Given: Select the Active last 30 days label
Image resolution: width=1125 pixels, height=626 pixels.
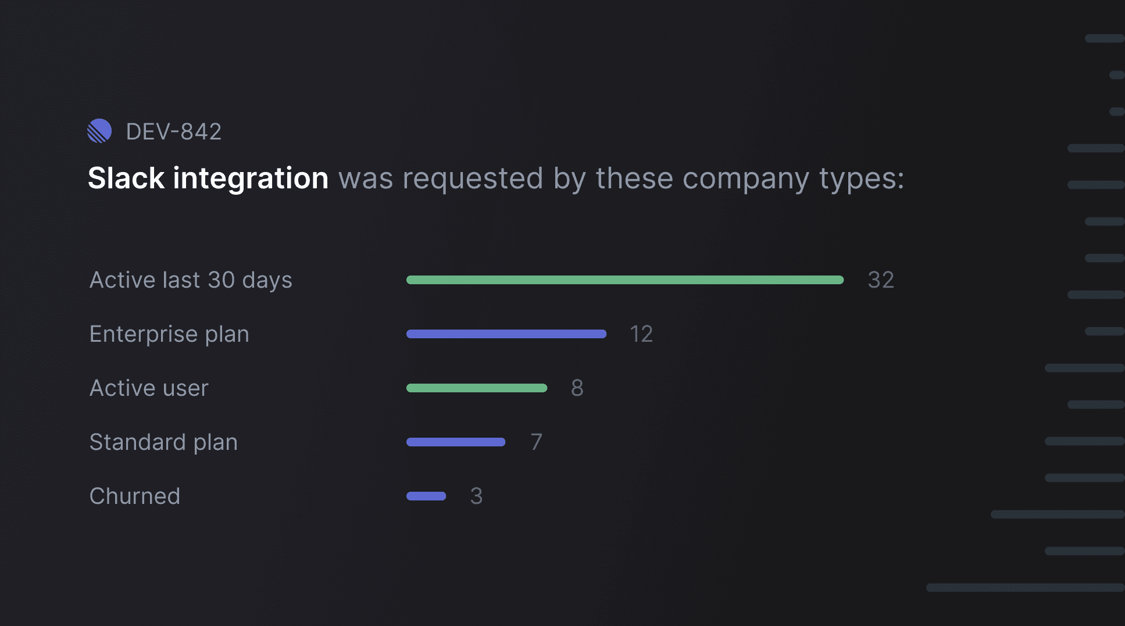Looking at the screenshot, I should tap(191, 280).
